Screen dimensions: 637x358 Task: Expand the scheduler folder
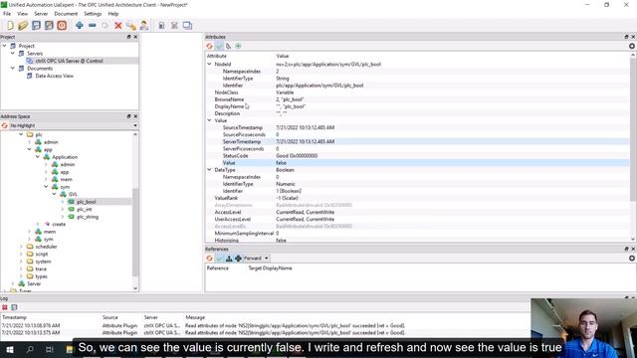click(21, 247)
